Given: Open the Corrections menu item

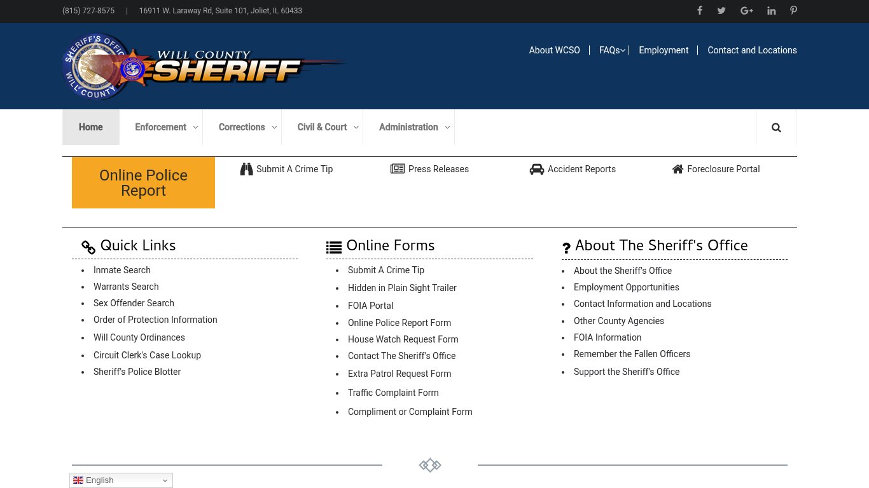Looking at the screenshot, I should click(242, 127).
